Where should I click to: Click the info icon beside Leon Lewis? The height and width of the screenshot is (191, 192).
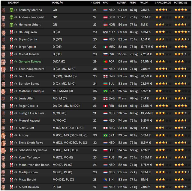click(x=16, y=76)
